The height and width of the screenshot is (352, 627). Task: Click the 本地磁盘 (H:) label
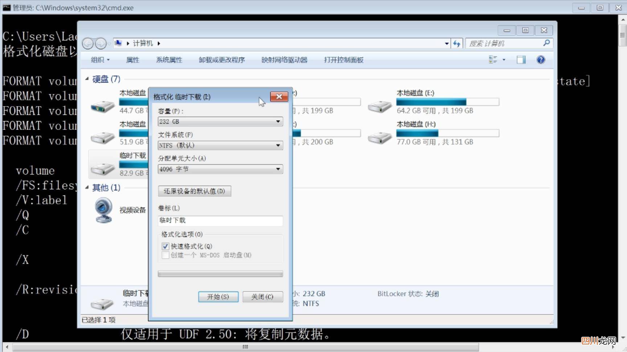pyautogui.click(x=416, y=124)
